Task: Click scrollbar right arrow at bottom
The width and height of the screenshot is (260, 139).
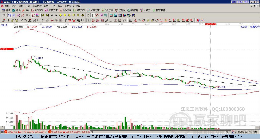Action: (227, 132)
